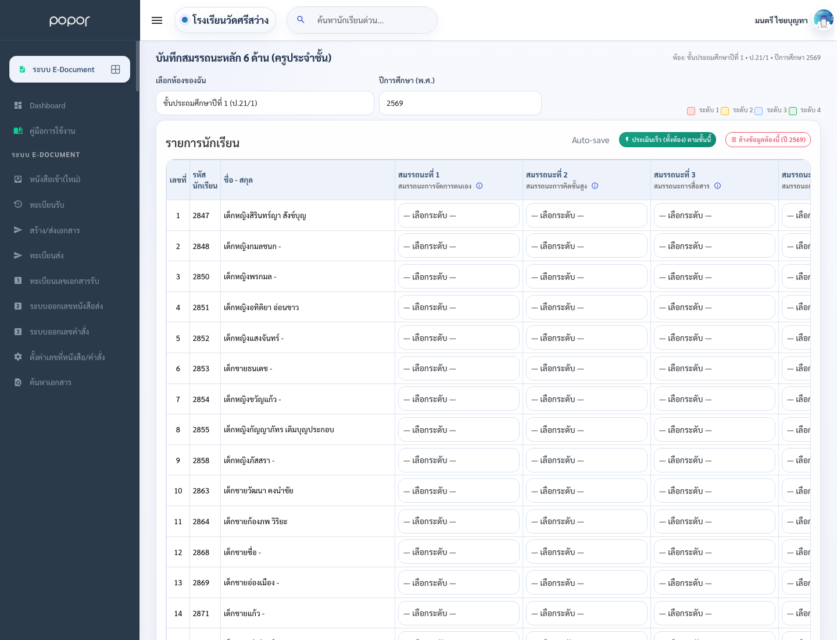
Task: Click the ทะเบียนส่ง arrow icon
Action: [x=18, y=255]
